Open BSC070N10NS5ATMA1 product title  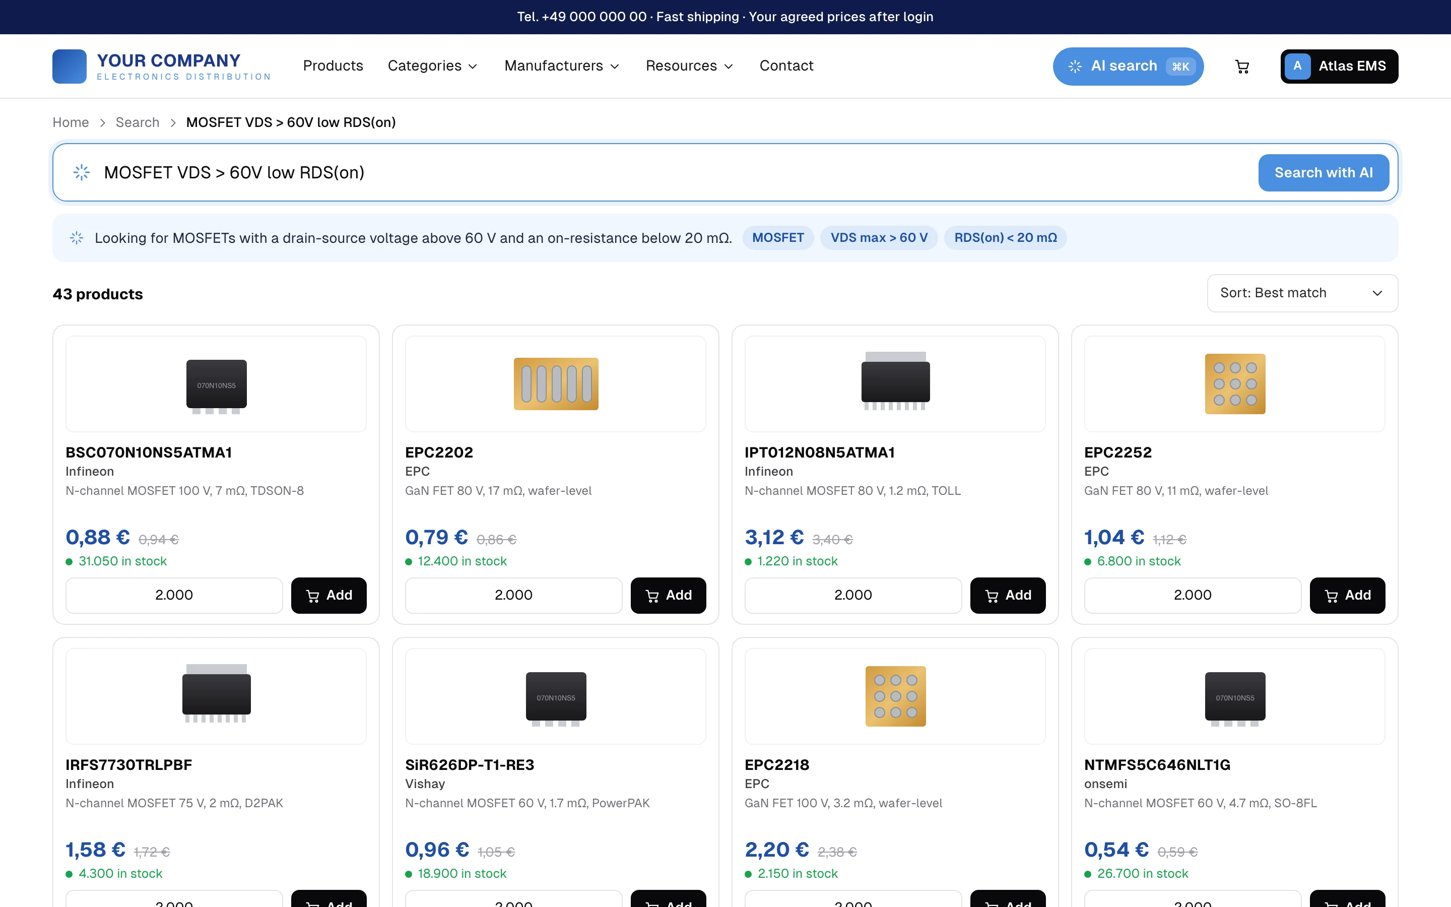click(149, 452)
